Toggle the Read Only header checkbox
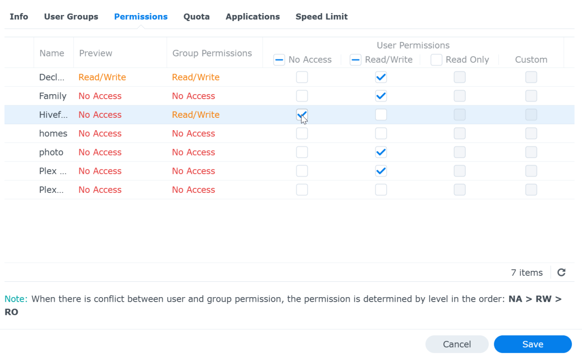This screenshot has height=359, width=582. tap(436, 60)
